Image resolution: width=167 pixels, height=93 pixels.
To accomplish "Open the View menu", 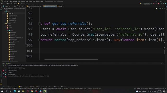I will [x=10, y=1].
